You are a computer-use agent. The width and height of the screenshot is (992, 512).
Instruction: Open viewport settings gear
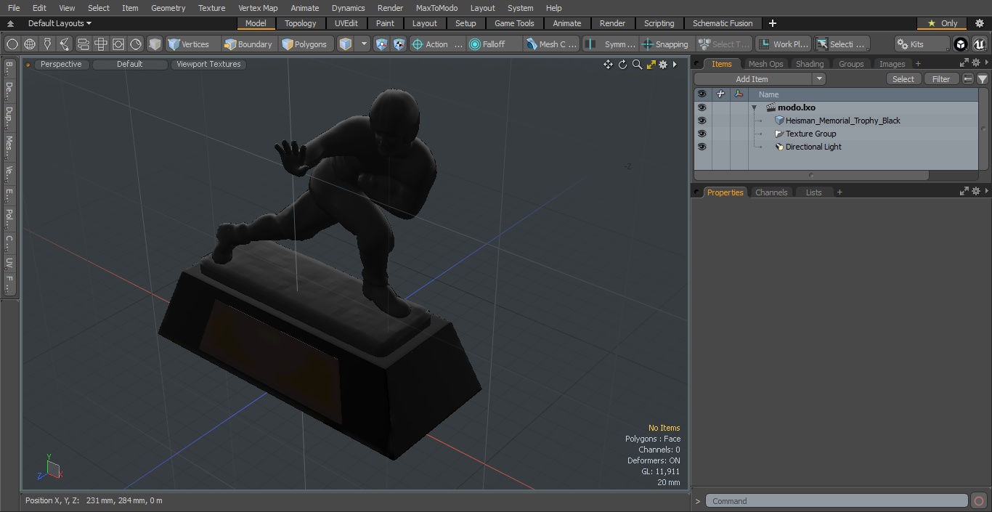tap(663, 65)
